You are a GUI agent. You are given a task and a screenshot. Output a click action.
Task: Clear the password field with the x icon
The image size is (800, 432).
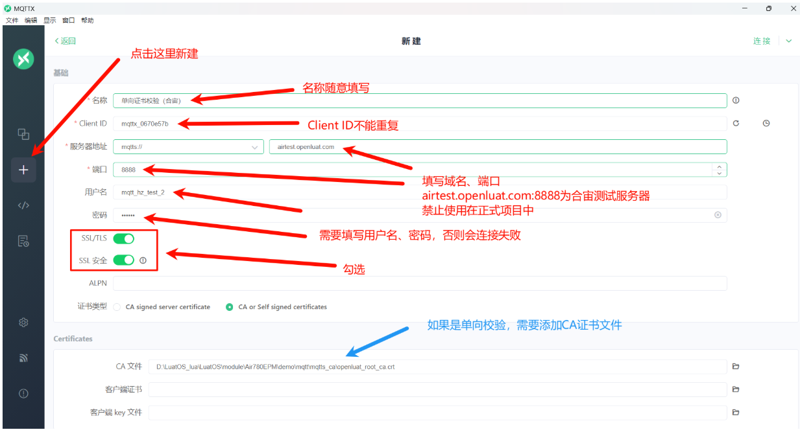tap(718, 215)
